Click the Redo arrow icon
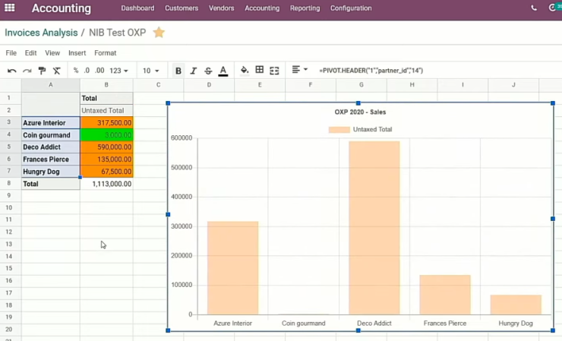 [x=27, y=71]
